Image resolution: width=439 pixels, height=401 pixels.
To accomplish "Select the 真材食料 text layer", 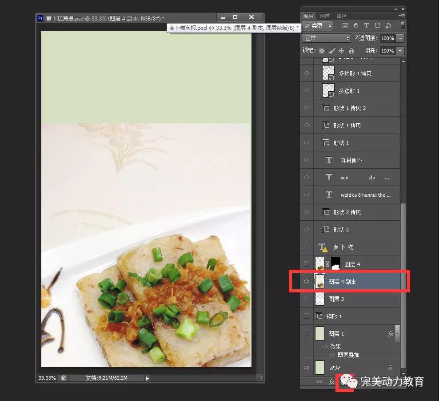I will tap(351, 160).
